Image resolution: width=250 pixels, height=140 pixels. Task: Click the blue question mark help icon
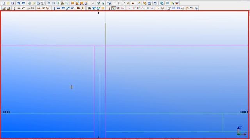[109, 3]
